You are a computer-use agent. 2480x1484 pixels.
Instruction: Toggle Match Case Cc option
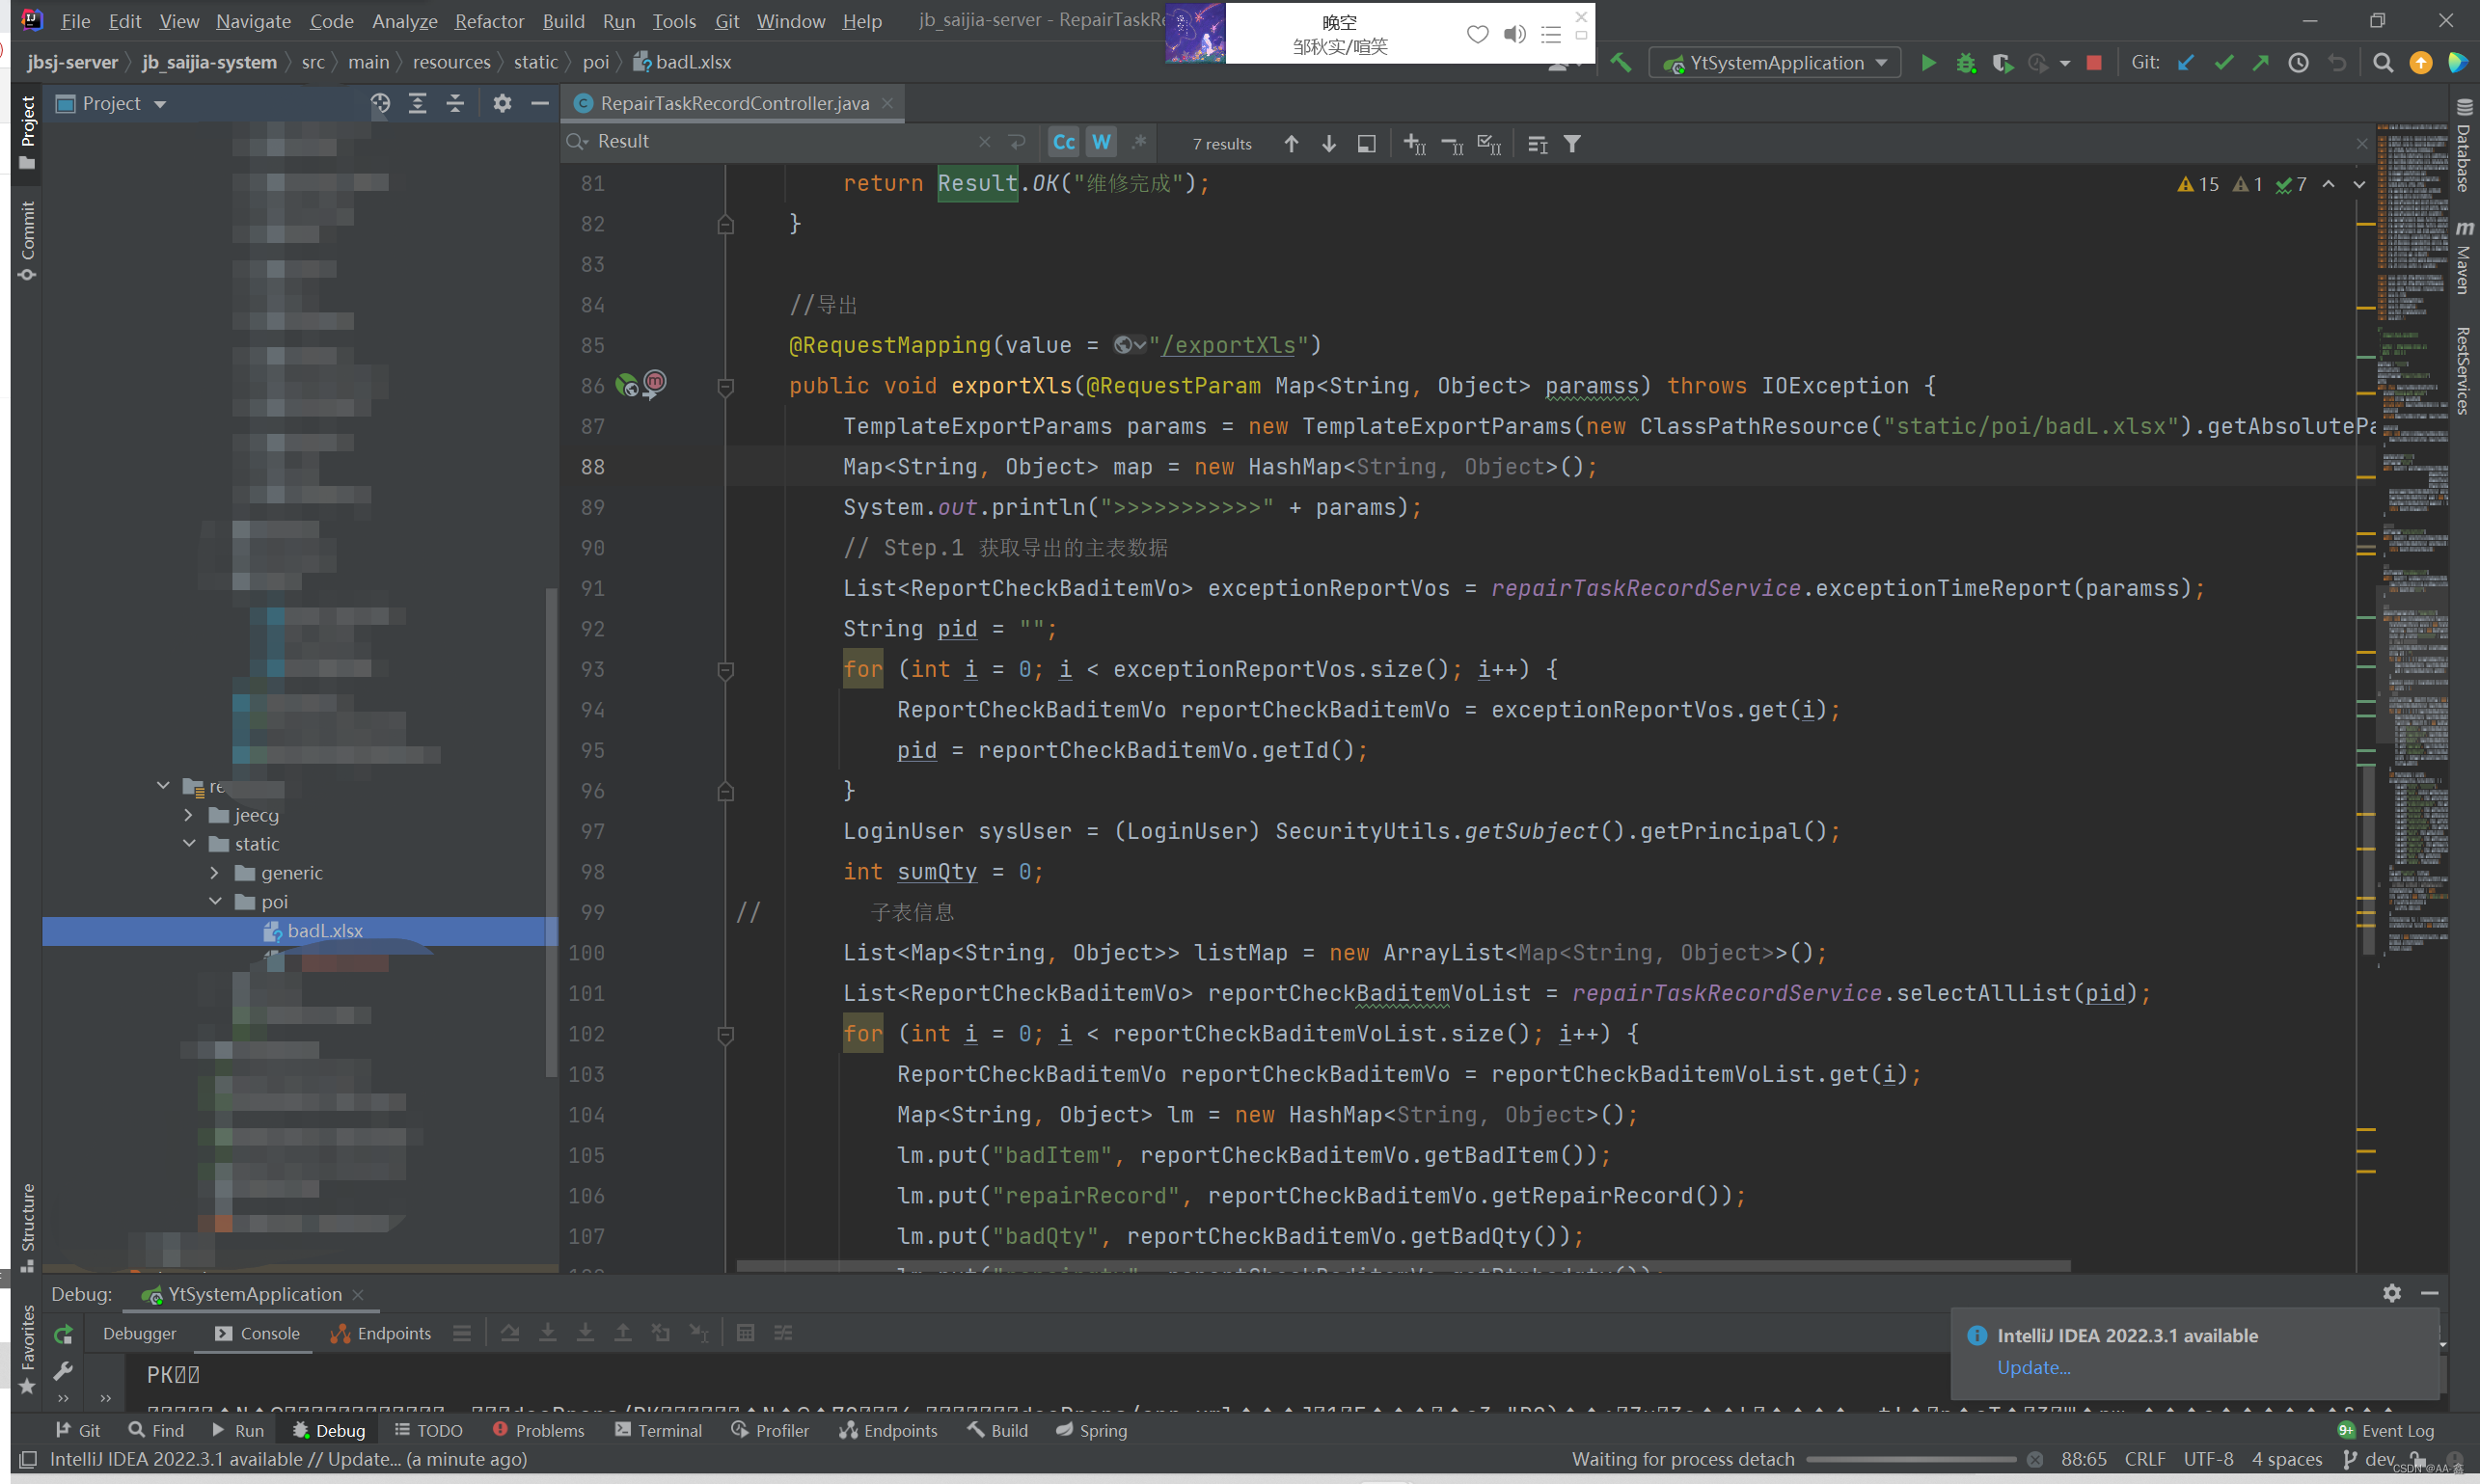click(x=1063, y=143)
